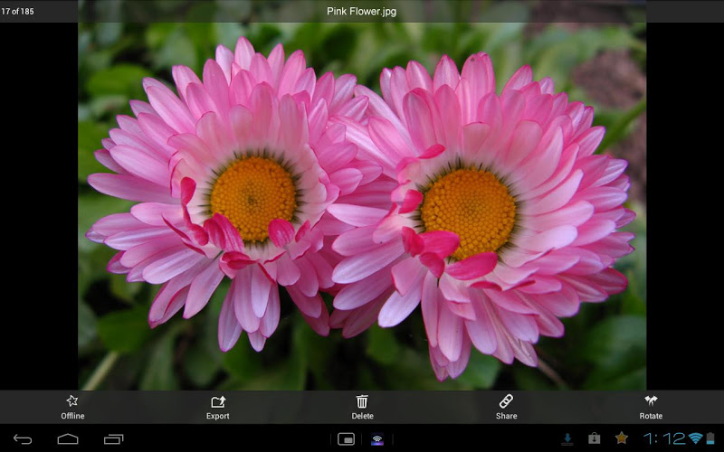Open the download notification icon

[x=567, y=439]
